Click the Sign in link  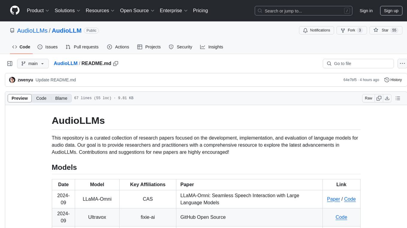366,11
